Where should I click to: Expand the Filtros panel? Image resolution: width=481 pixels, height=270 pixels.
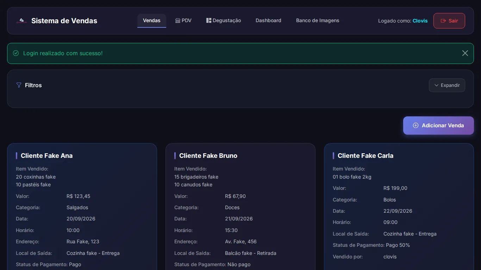pyautogui.click(x=447, y=85)
